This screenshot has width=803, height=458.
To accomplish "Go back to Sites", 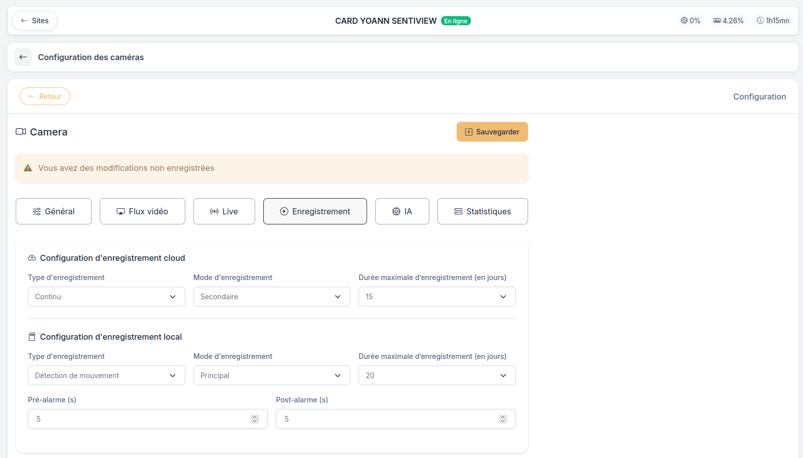I will point(34,21).
